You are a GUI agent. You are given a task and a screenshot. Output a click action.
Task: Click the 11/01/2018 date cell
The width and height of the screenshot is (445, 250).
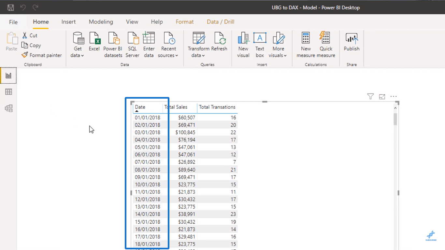click(148, 192)
